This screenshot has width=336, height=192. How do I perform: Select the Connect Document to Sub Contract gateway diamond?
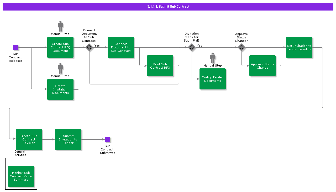click(x=89, y=47)
